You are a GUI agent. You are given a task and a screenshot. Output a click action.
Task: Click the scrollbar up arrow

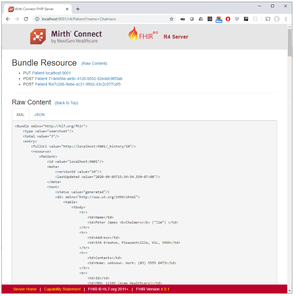(290, 27)
